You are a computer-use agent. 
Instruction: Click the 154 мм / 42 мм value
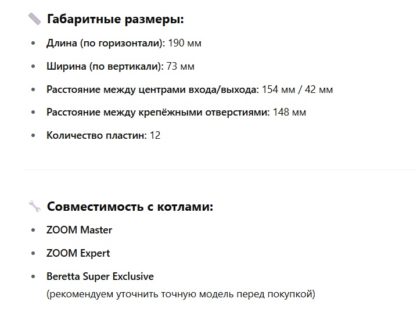(297, 89)
